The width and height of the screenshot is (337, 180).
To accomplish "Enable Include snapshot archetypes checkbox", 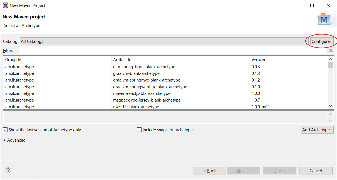I will tap(139, 130).
